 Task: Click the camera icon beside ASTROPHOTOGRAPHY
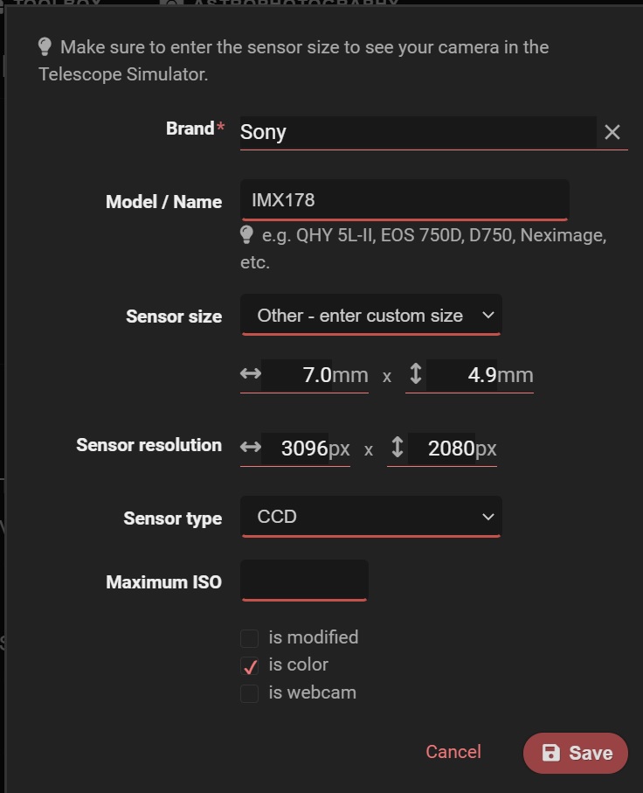pyautogui.click(x=171, y=5)
